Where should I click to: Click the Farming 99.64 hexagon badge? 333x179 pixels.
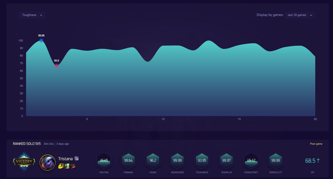(x=128, y=160)
